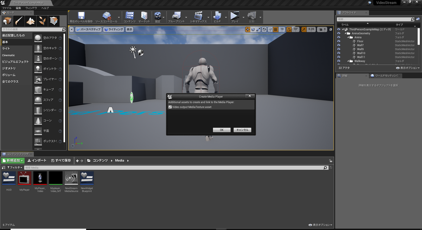Click the Import button in content browser

coord(37,160)
